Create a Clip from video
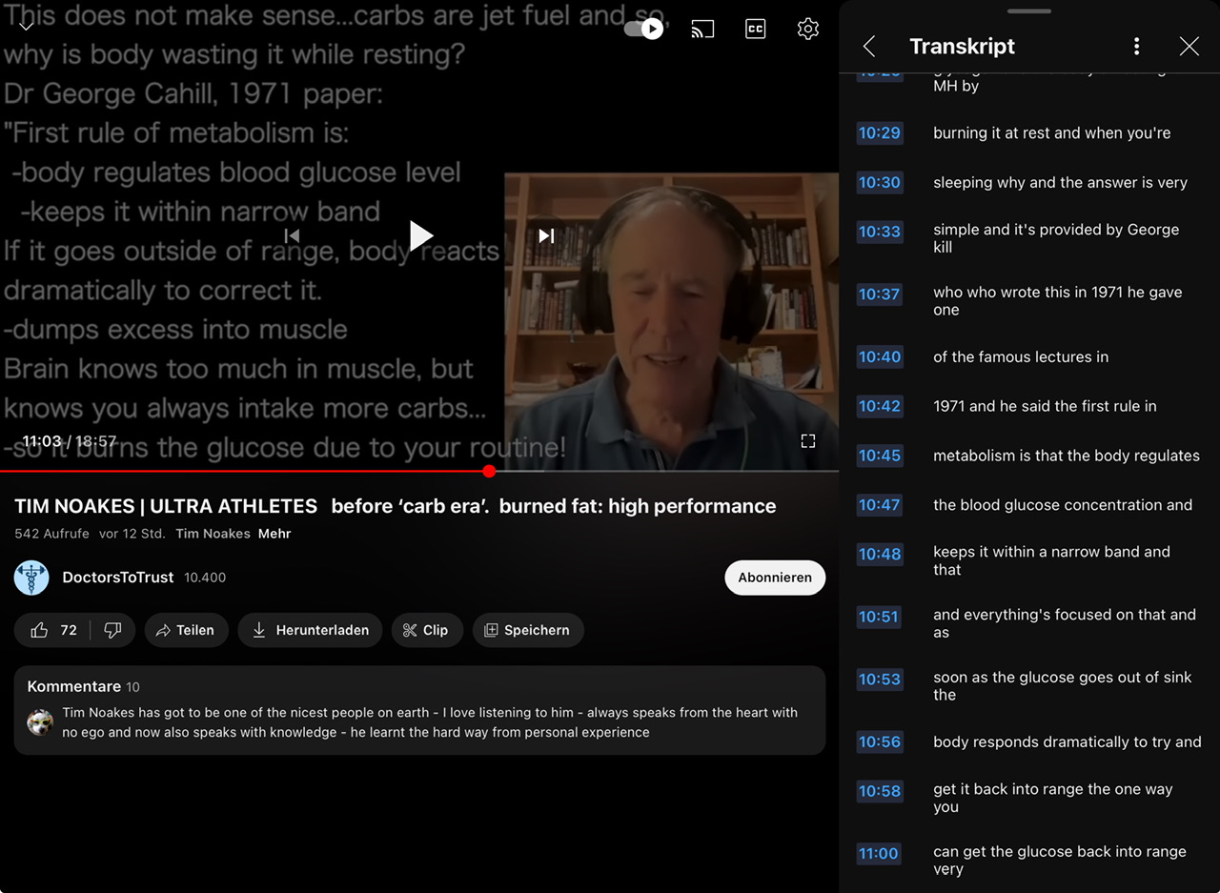This screenshot has width=1220, height=893. pos(426,630)
